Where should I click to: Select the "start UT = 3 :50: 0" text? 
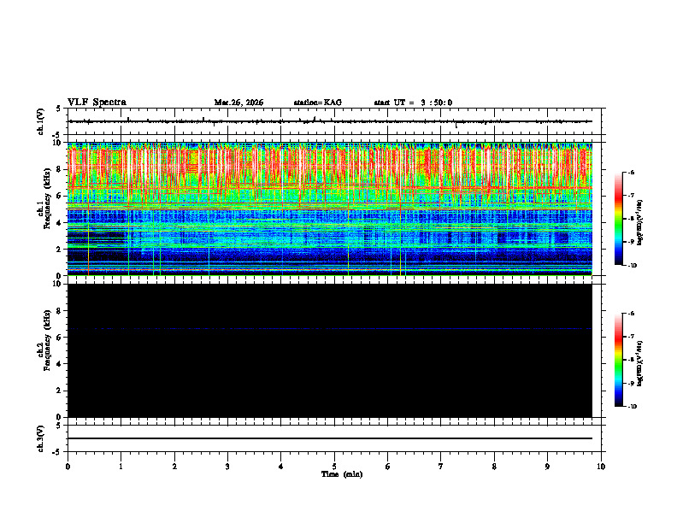(x=413, y=103)
